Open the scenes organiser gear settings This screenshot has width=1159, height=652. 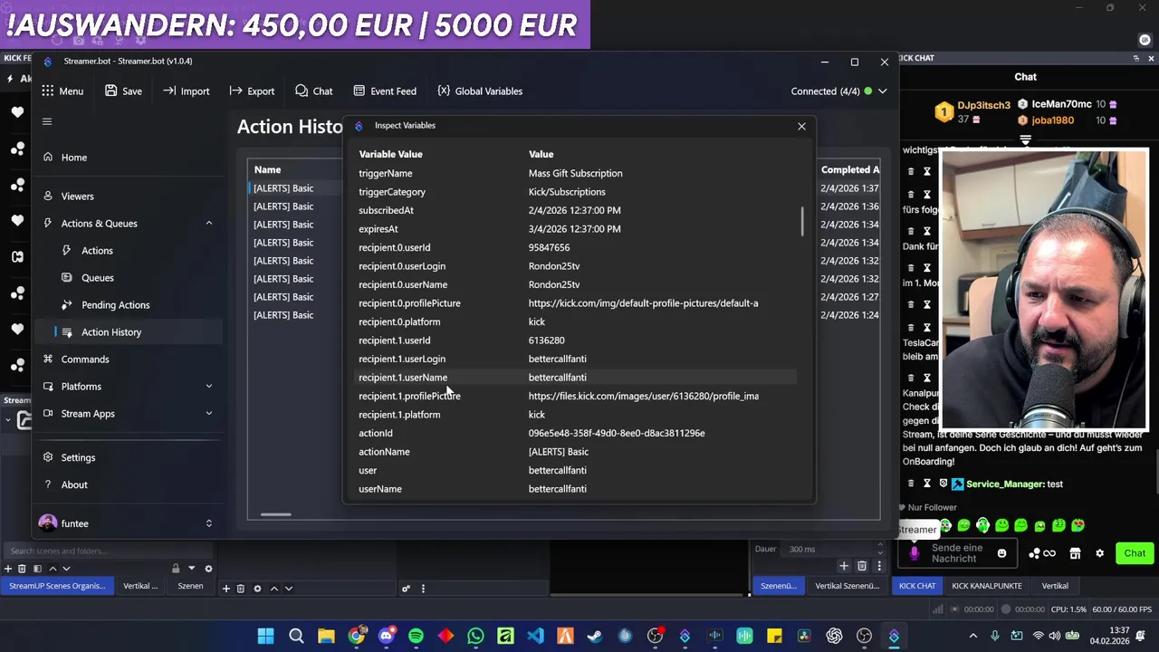point(208,569)
